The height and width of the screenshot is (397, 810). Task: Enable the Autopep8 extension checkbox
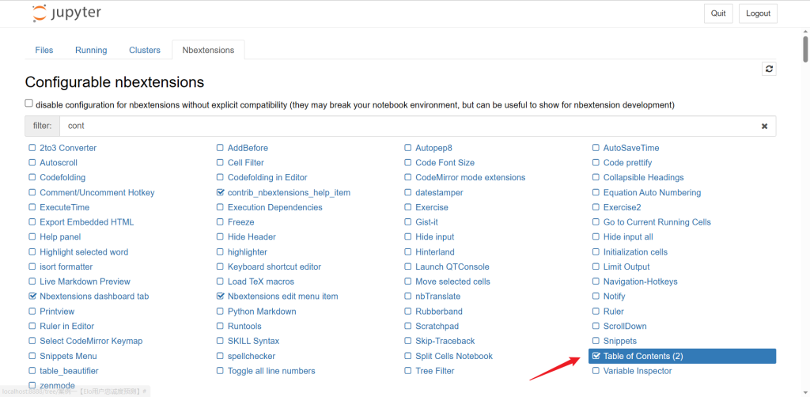[x=408, y=148]
